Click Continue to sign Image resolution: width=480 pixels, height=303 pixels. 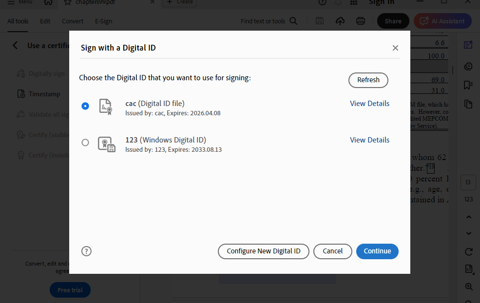(x=377, y=251)
